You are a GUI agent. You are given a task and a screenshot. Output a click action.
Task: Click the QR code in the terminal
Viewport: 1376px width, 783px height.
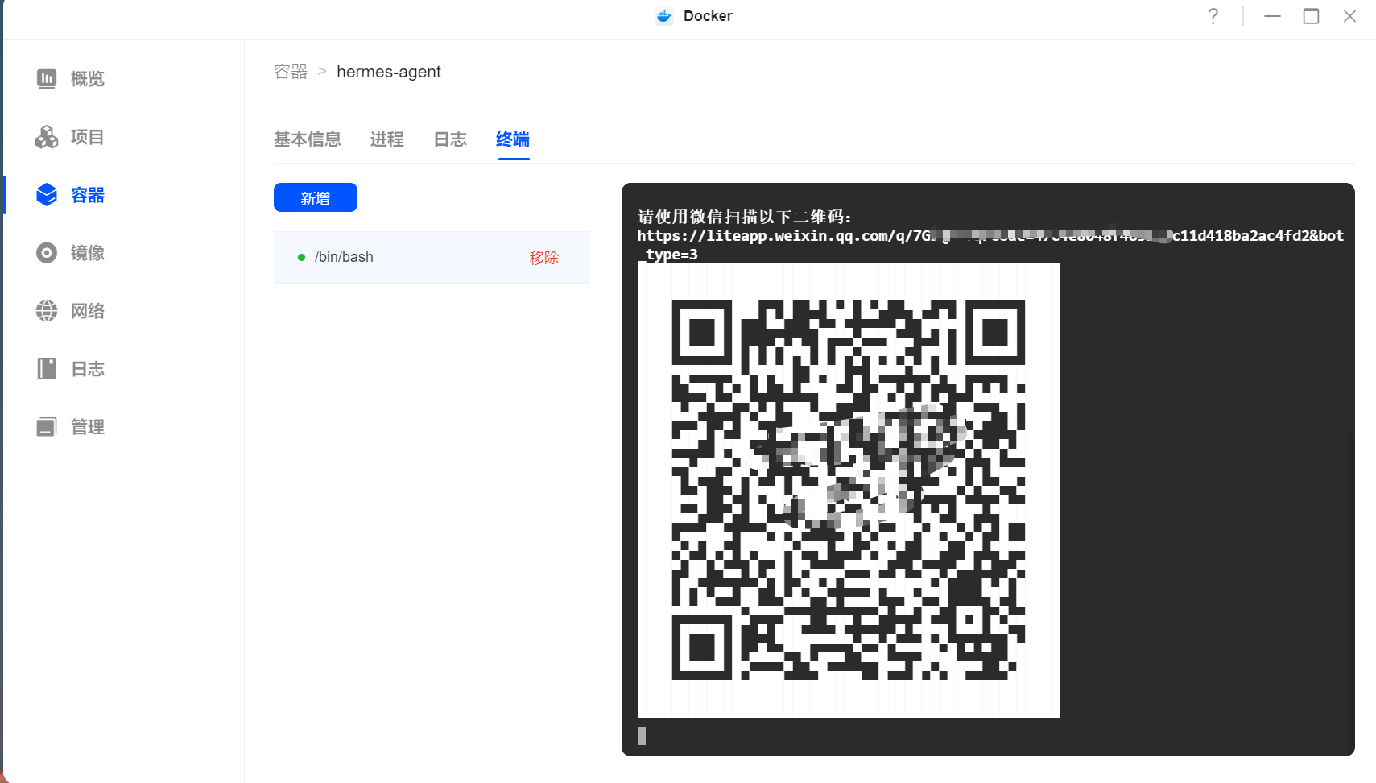pos(849,490)
